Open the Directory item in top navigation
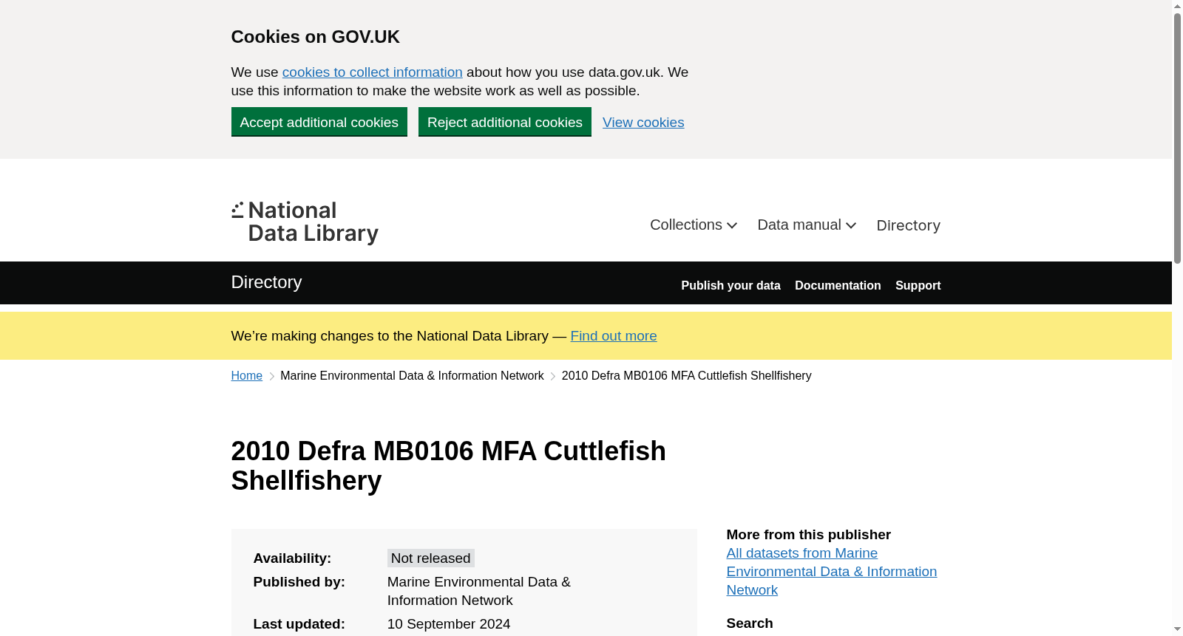Viewport: 1183px width, 636px height. pyautogui.click(x=908, y=225)
